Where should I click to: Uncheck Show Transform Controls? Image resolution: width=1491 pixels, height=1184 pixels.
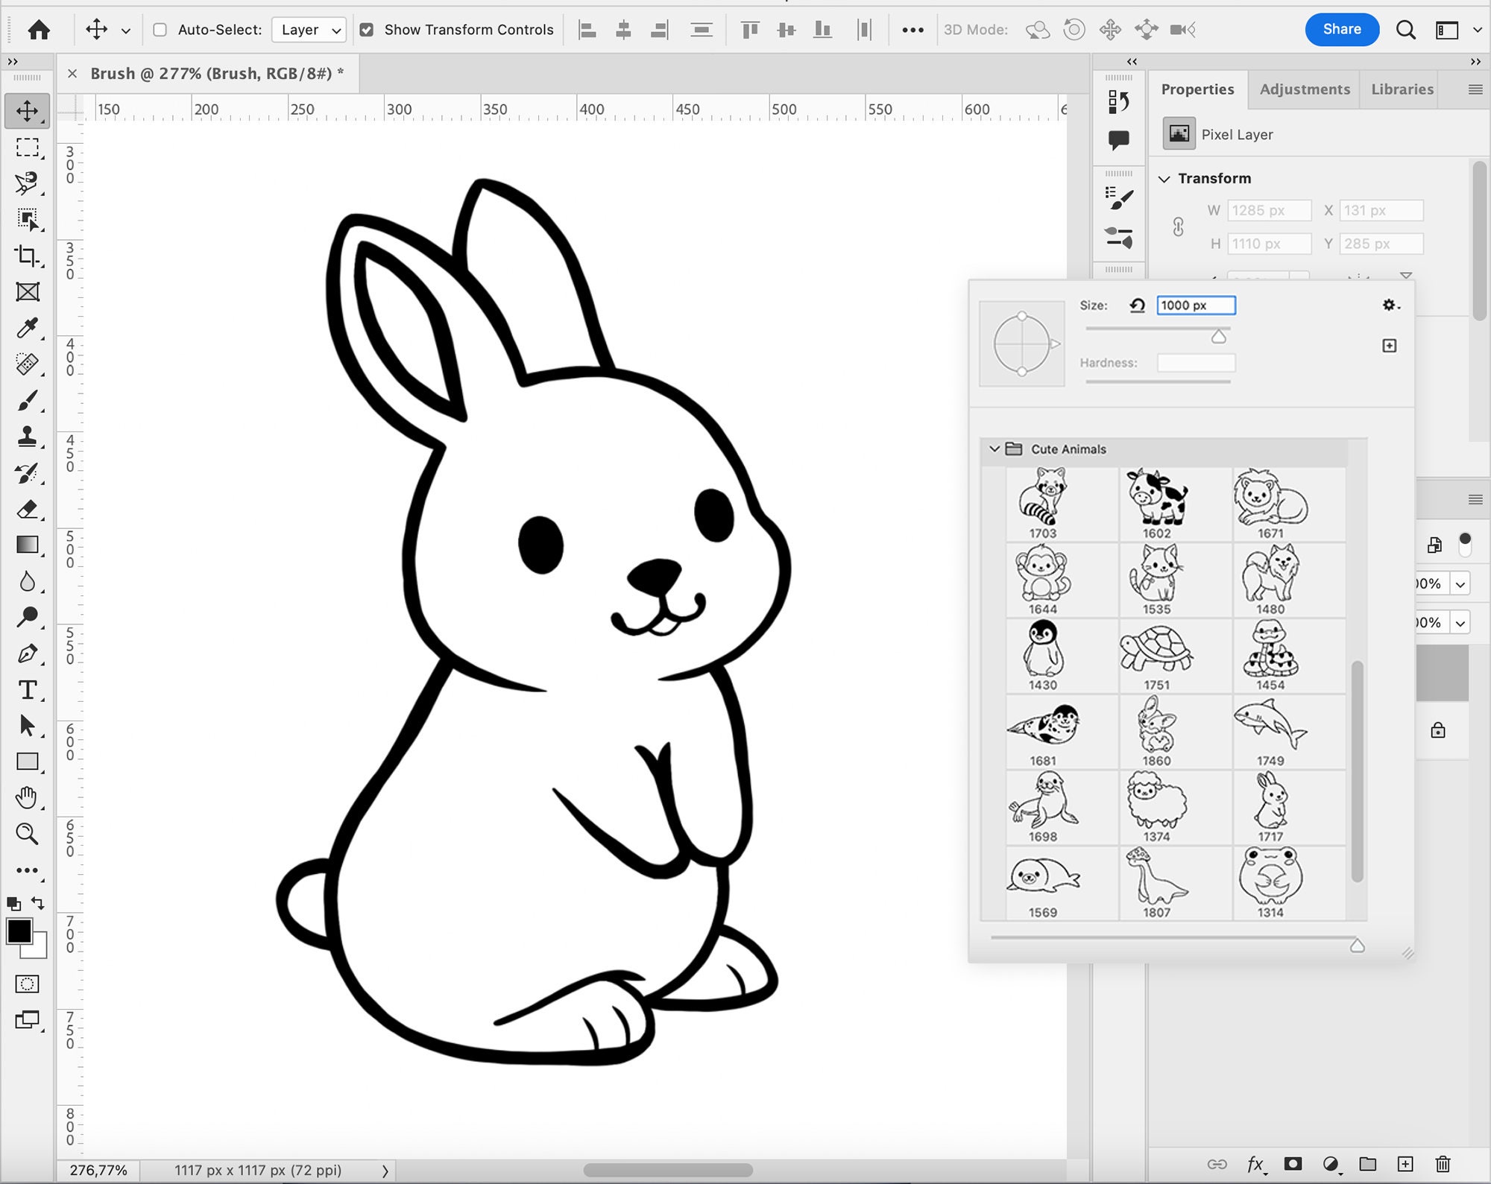tap(367, 30)
